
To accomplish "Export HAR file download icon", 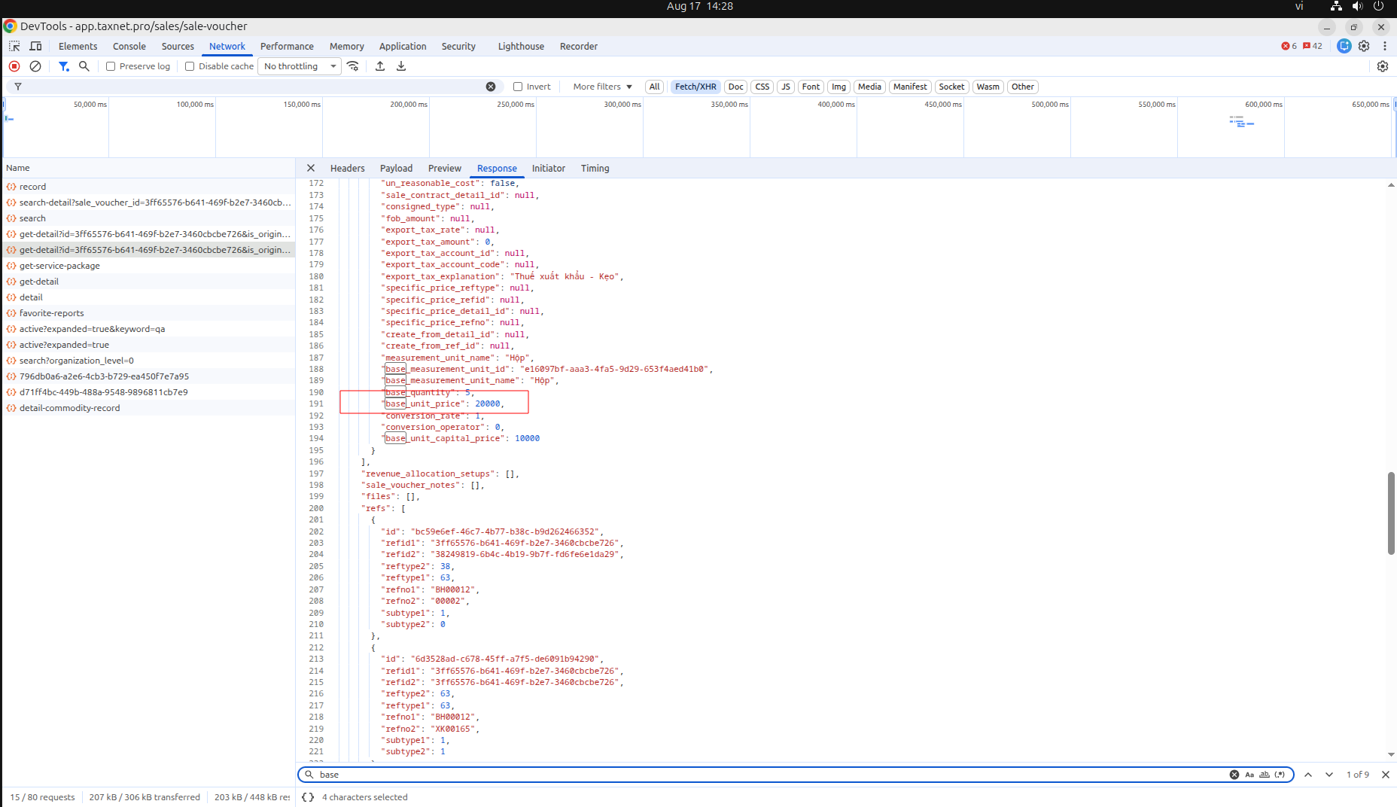I will point(401,66).
